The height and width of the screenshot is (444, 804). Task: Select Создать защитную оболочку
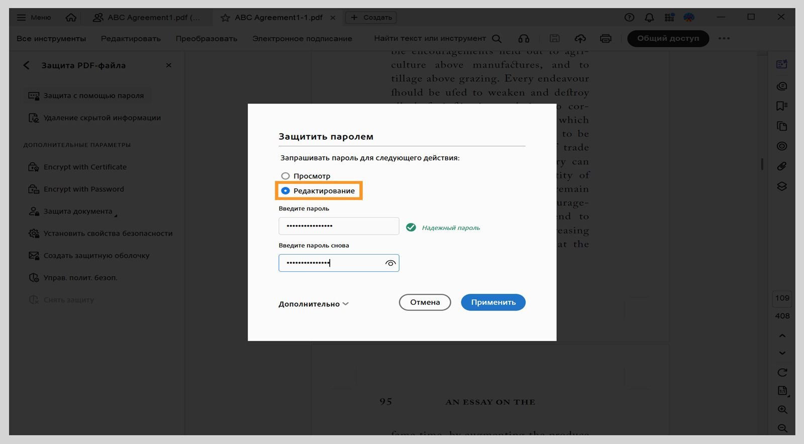(x=89, y=256)
